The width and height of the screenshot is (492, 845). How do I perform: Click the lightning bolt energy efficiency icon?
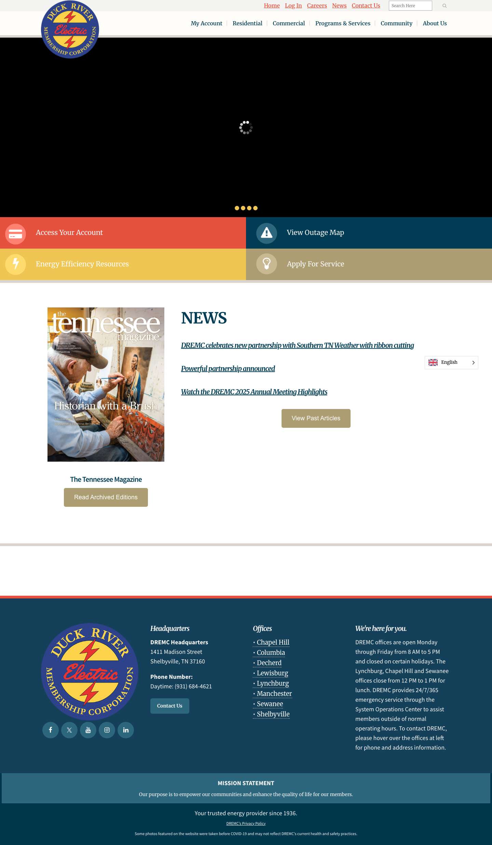[15, 264]
